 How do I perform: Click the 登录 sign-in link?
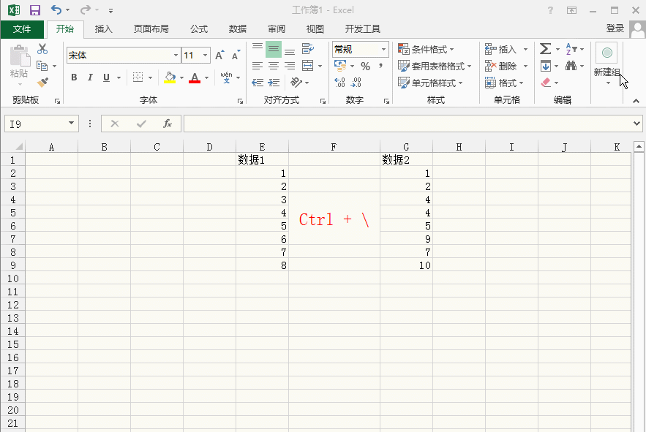(x=615, y=29)
